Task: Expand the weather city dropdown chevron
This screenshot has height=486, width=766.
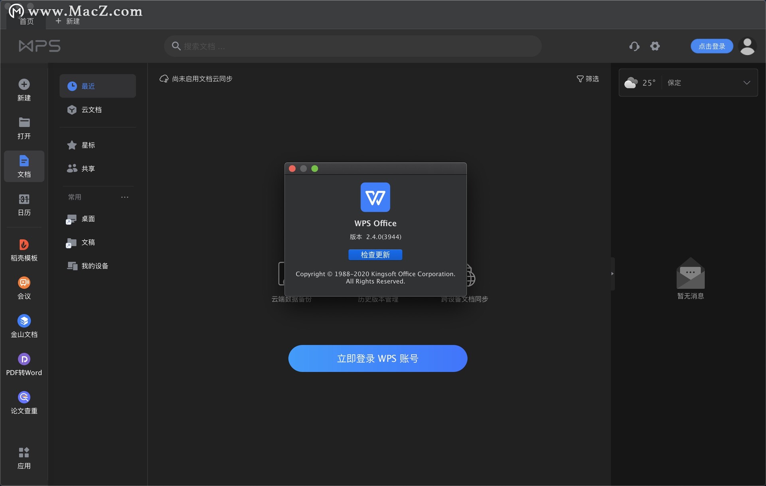Action: [747, 83]
